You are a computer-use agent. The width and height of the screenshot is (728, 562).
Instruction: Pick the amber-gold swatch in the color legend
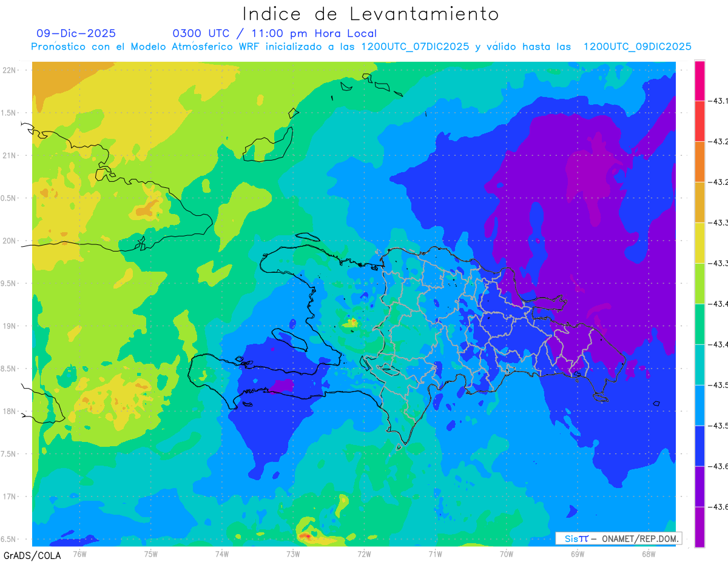(699, 202)
